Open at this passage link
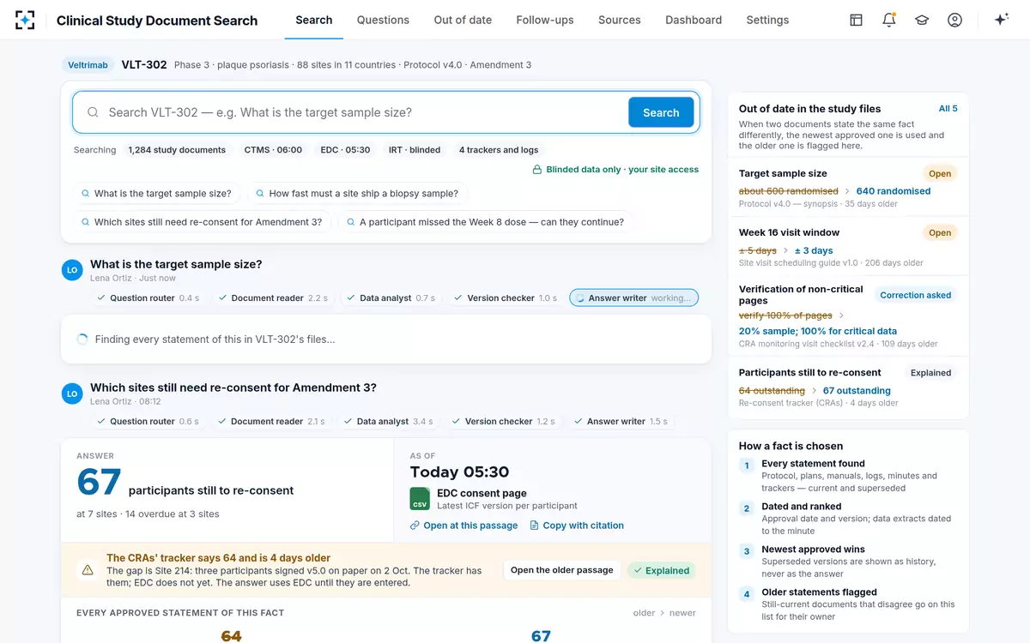The width and height of the screenshot is (1030, 643). 463,526
